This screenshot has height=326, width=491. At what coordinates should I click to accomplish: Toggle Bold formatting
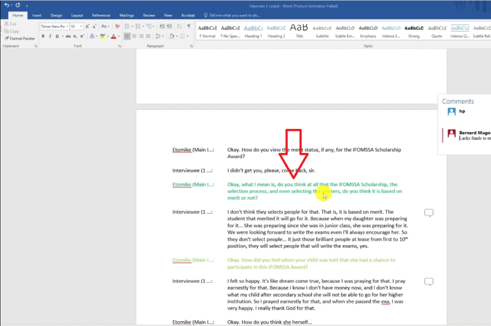(43, 36)
